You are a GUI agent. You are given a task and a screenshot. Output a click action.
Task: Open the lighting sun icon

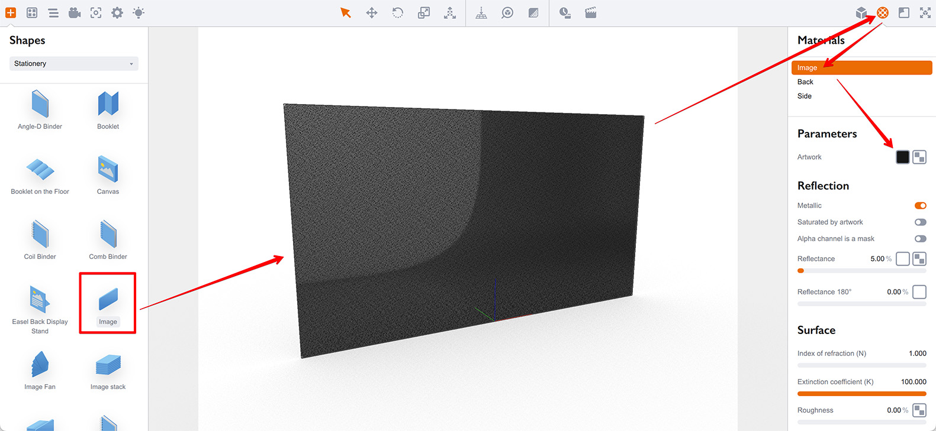[139, 12]
